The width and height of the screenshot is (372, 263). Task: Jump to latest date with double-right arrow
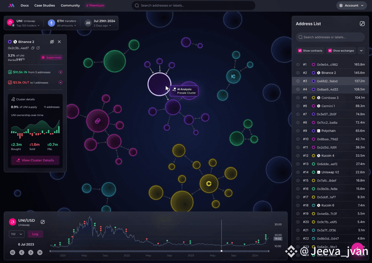click(39, 253)
